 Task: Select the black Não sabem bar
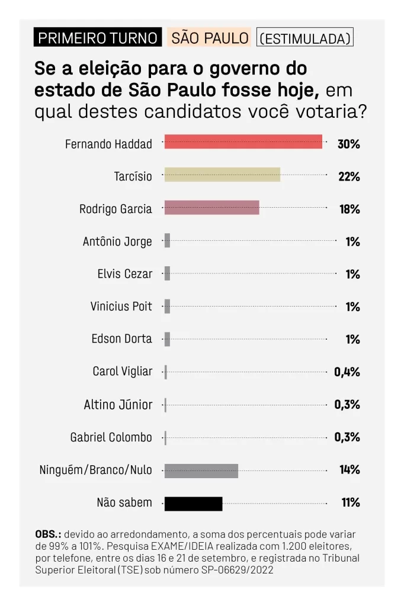[194, 504]
